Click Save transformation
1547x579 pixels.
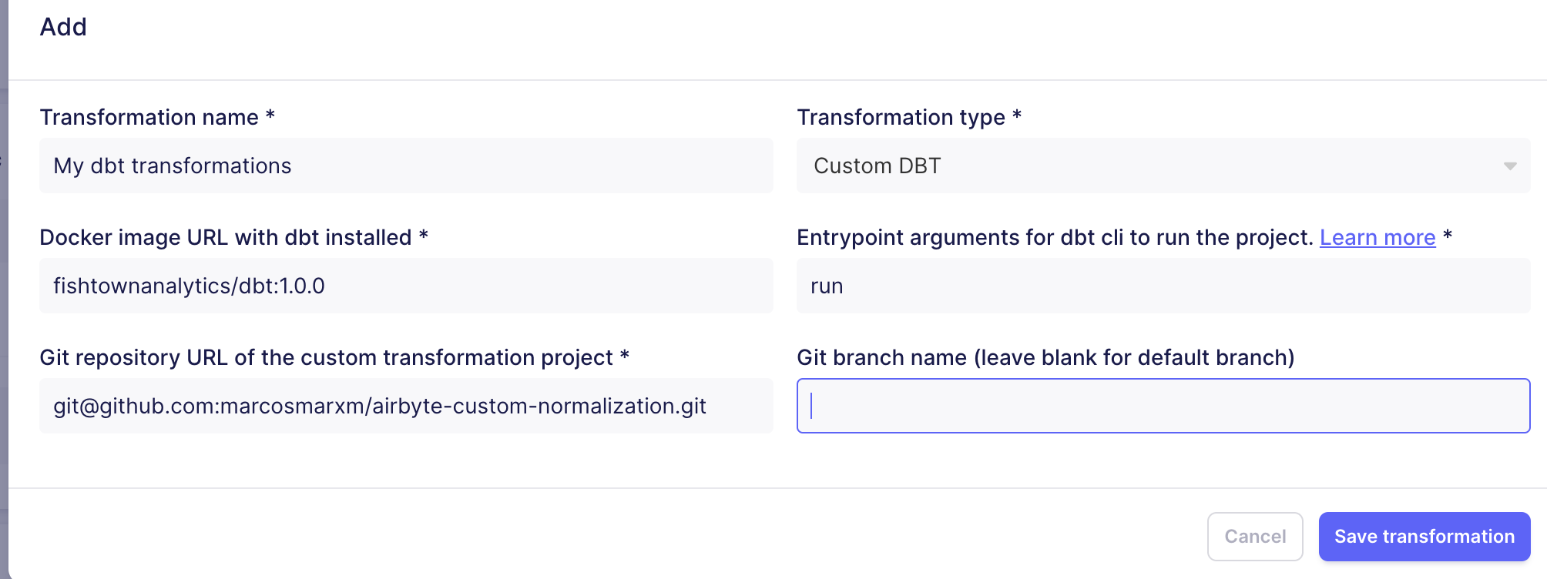(x=1424, y=536)
